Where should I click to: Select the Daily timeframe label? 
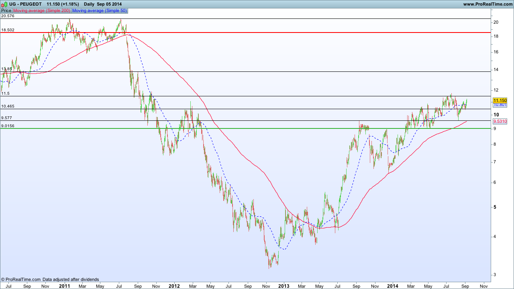[x=89, y=4]
